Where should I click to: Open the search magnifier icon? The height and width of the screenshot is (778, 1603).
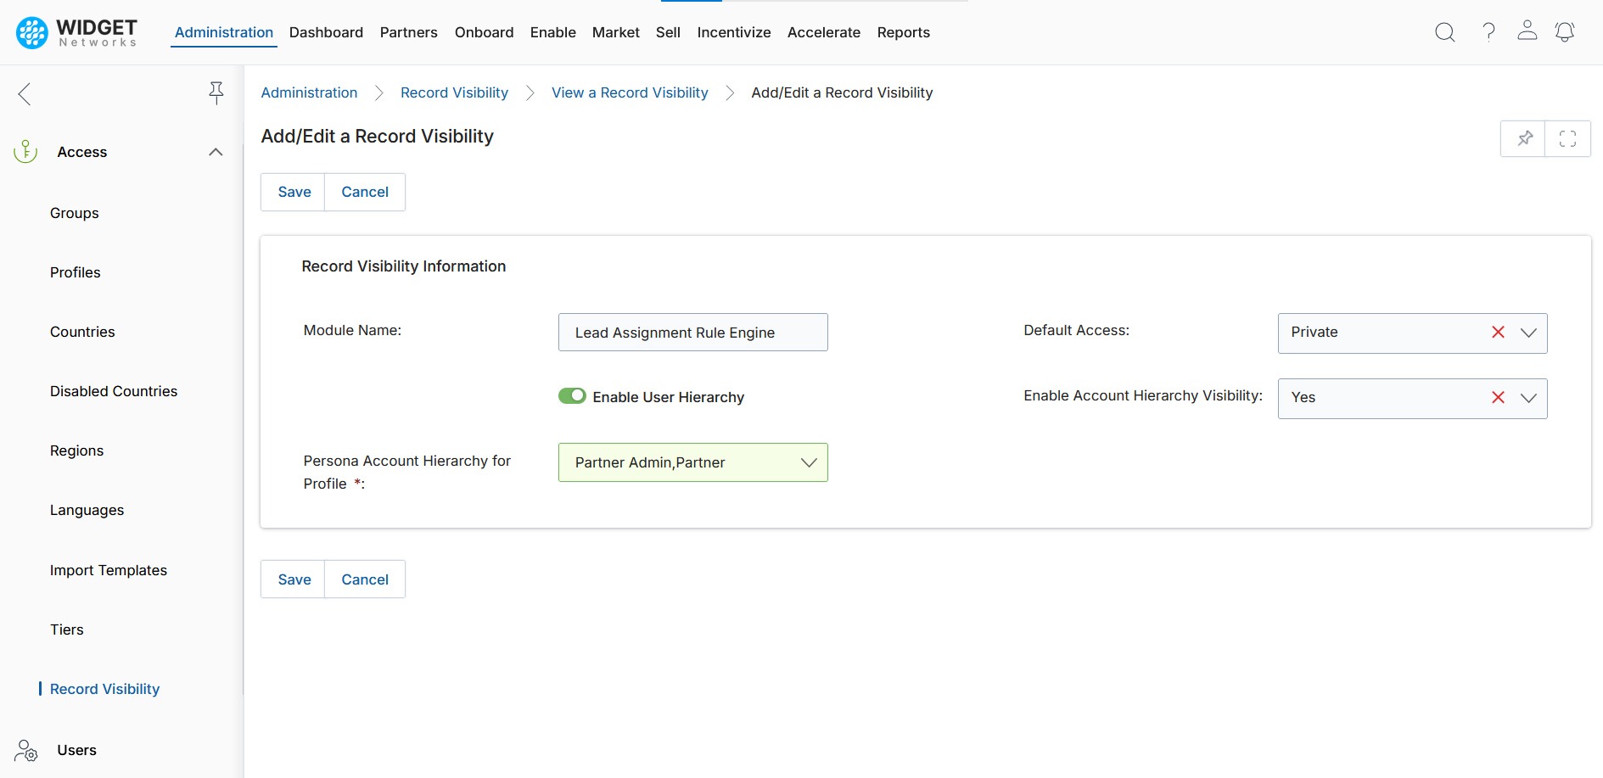click(x=1444, y=32)
